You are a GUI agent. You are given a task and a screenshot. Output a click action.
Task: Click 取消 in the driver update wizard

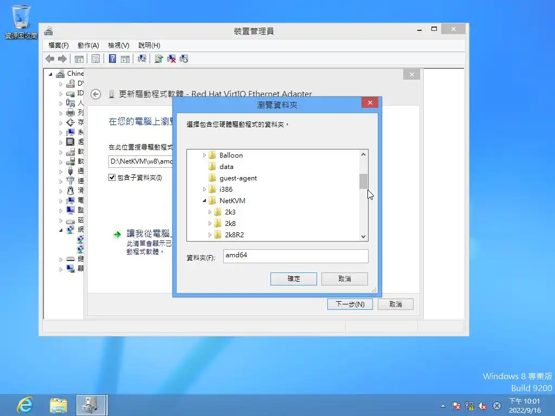click(395, 304)
